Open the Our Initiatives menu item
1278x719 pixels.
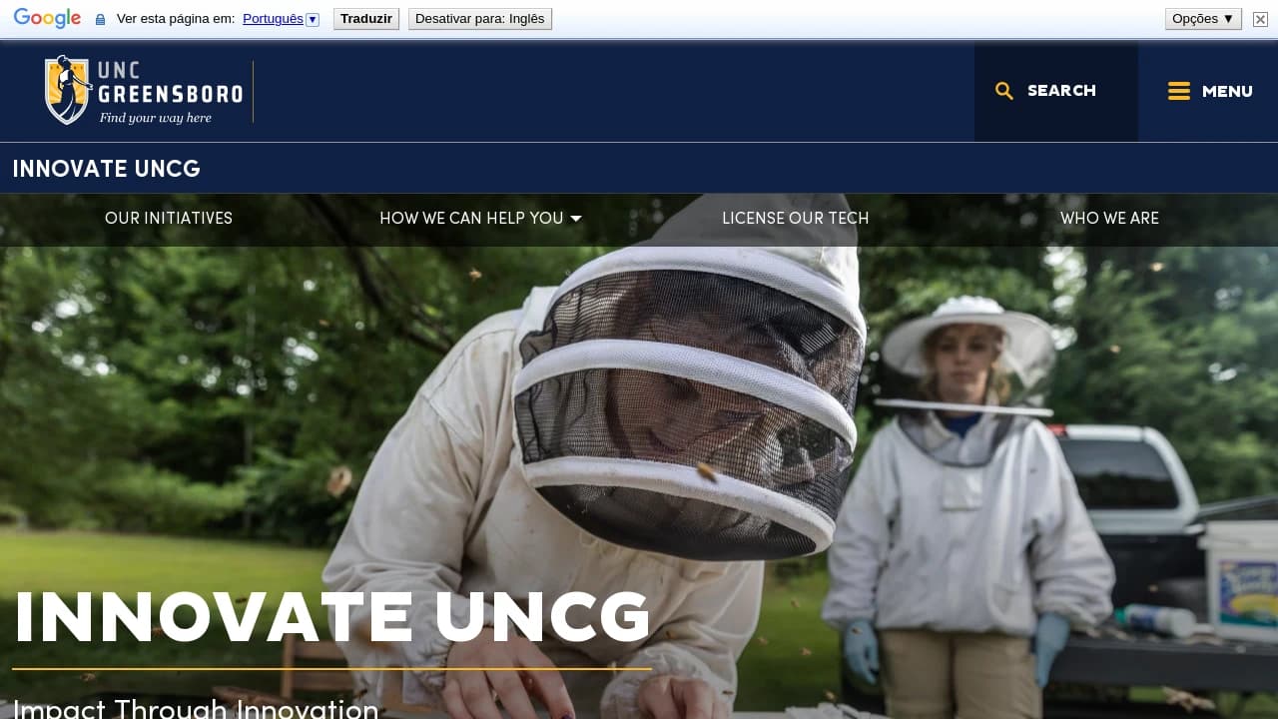[x=169, y=219]
